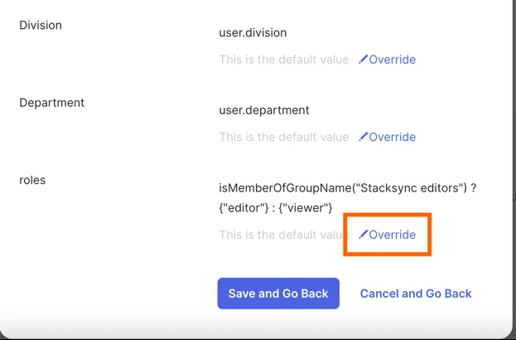The width and height of the screenshot is (516, 340).
Task: Click Cancel and Go Back link
Action: click(416, 294)
